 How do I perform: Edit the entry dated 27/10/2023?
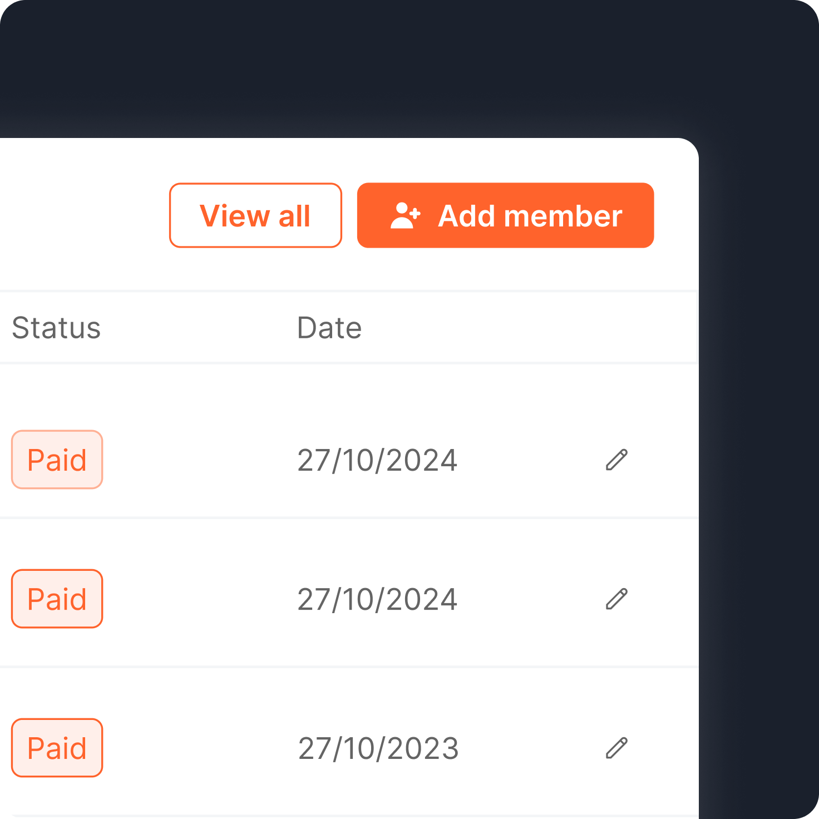point(616,748)
